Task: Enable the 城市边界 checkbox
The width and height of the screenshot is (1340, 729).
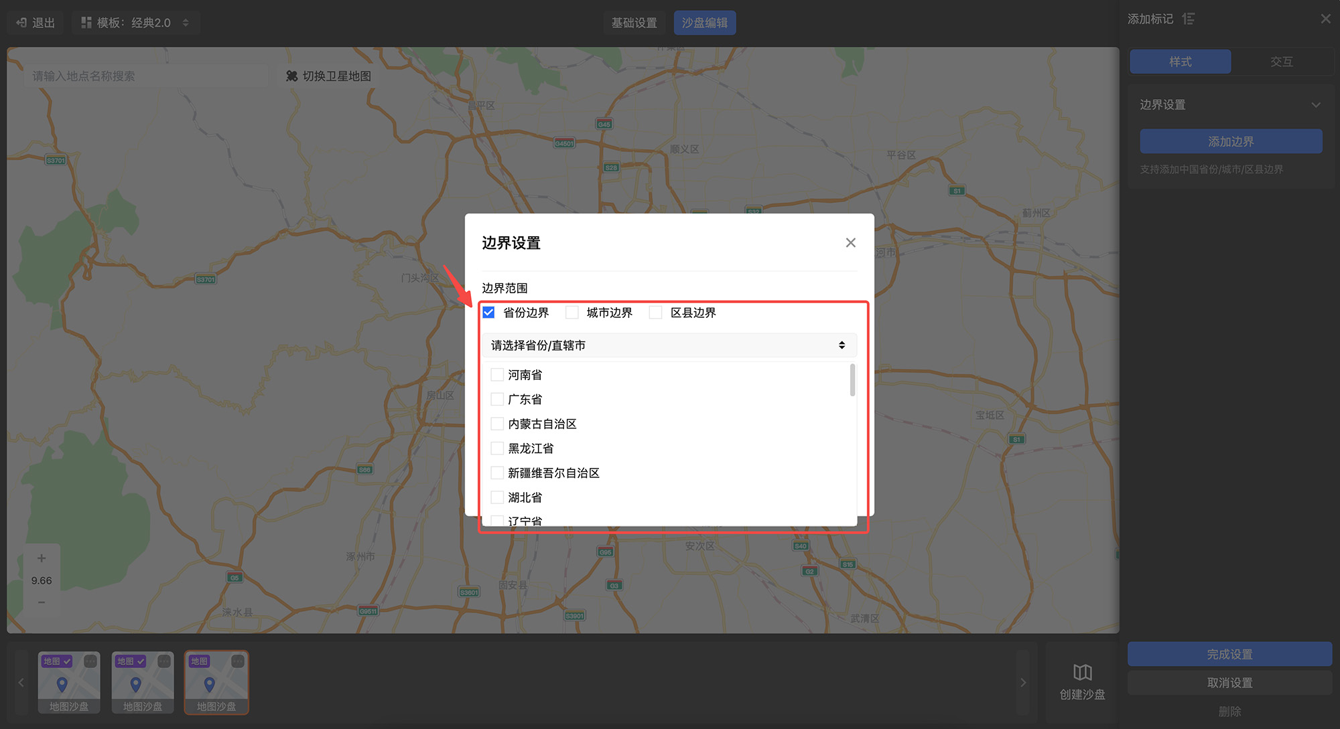Action: coord(572,313)
